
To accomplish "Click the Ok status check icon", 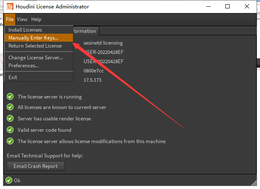I will [x=9, y=180].
